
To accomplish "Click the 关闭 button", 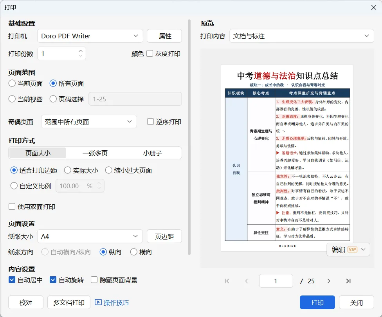I will [357, 303].
